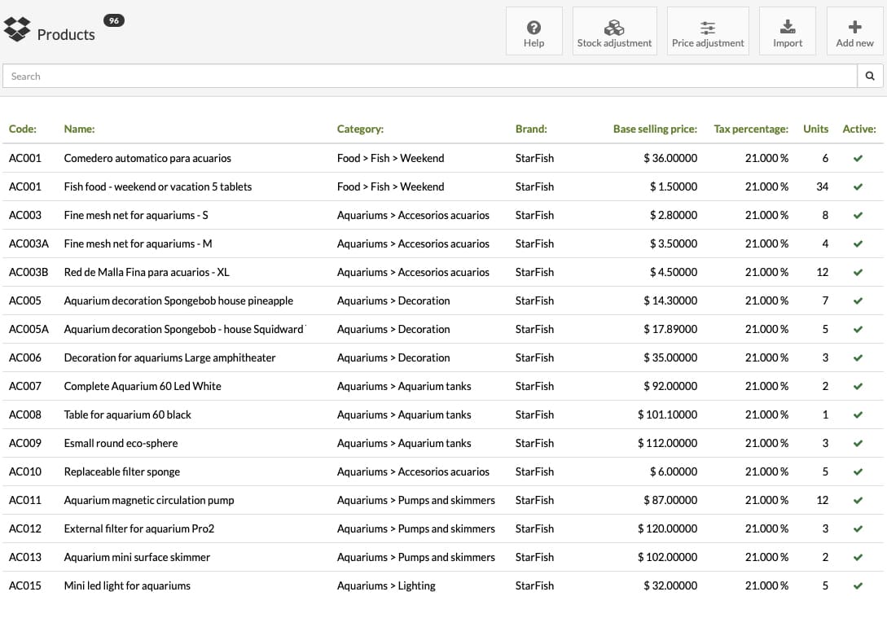Sort by the Brand column header
887x627 pixels.
(x=530, y=129)
